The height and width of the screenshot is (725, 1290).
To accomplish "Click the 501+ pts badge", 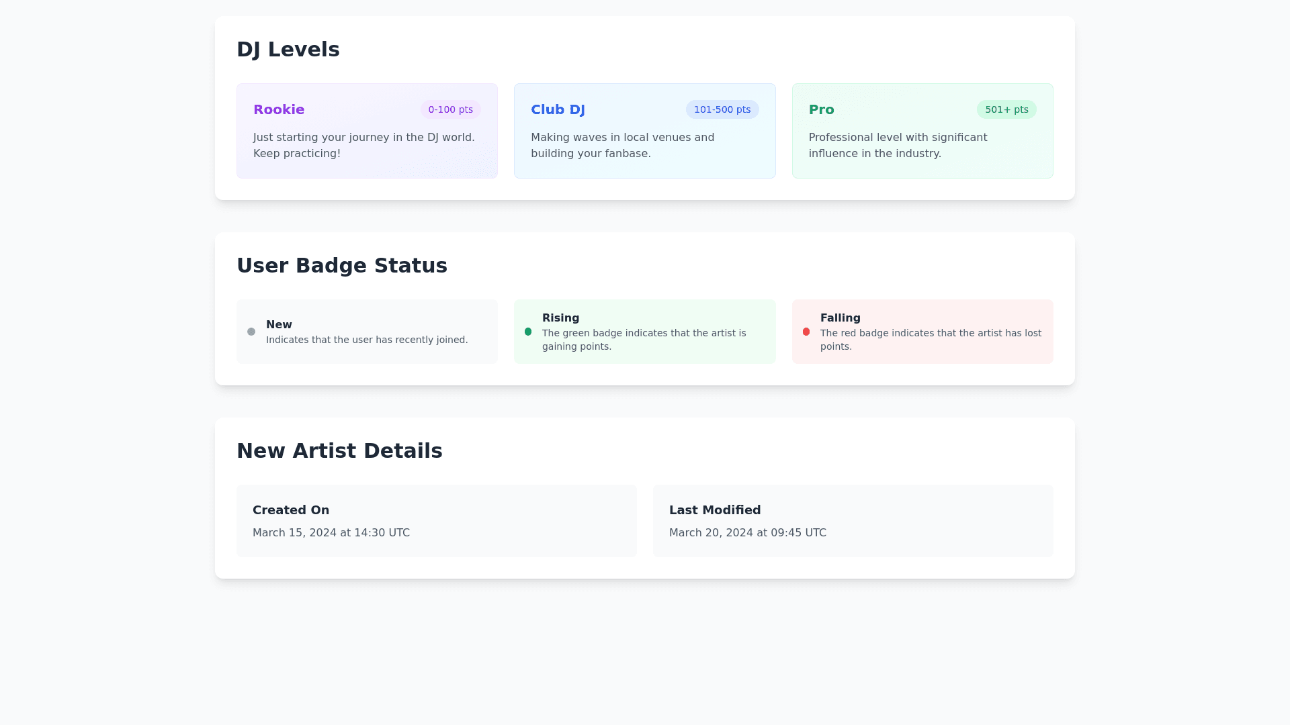I will point(1006,109).
